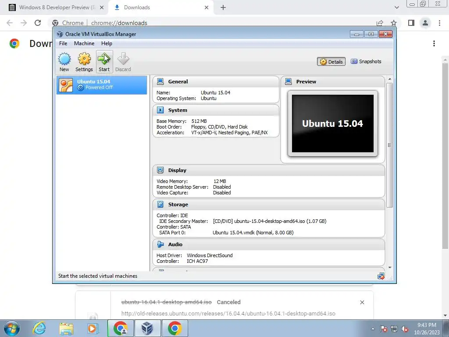Click VirtualBox taskbar button
Screen dimensions: 449x337
click(147, 328)
